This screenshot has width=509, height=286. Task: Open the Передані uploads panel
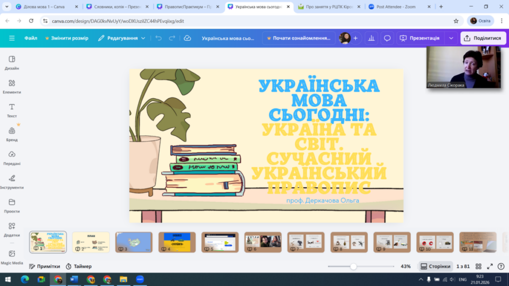click(12, 157)
